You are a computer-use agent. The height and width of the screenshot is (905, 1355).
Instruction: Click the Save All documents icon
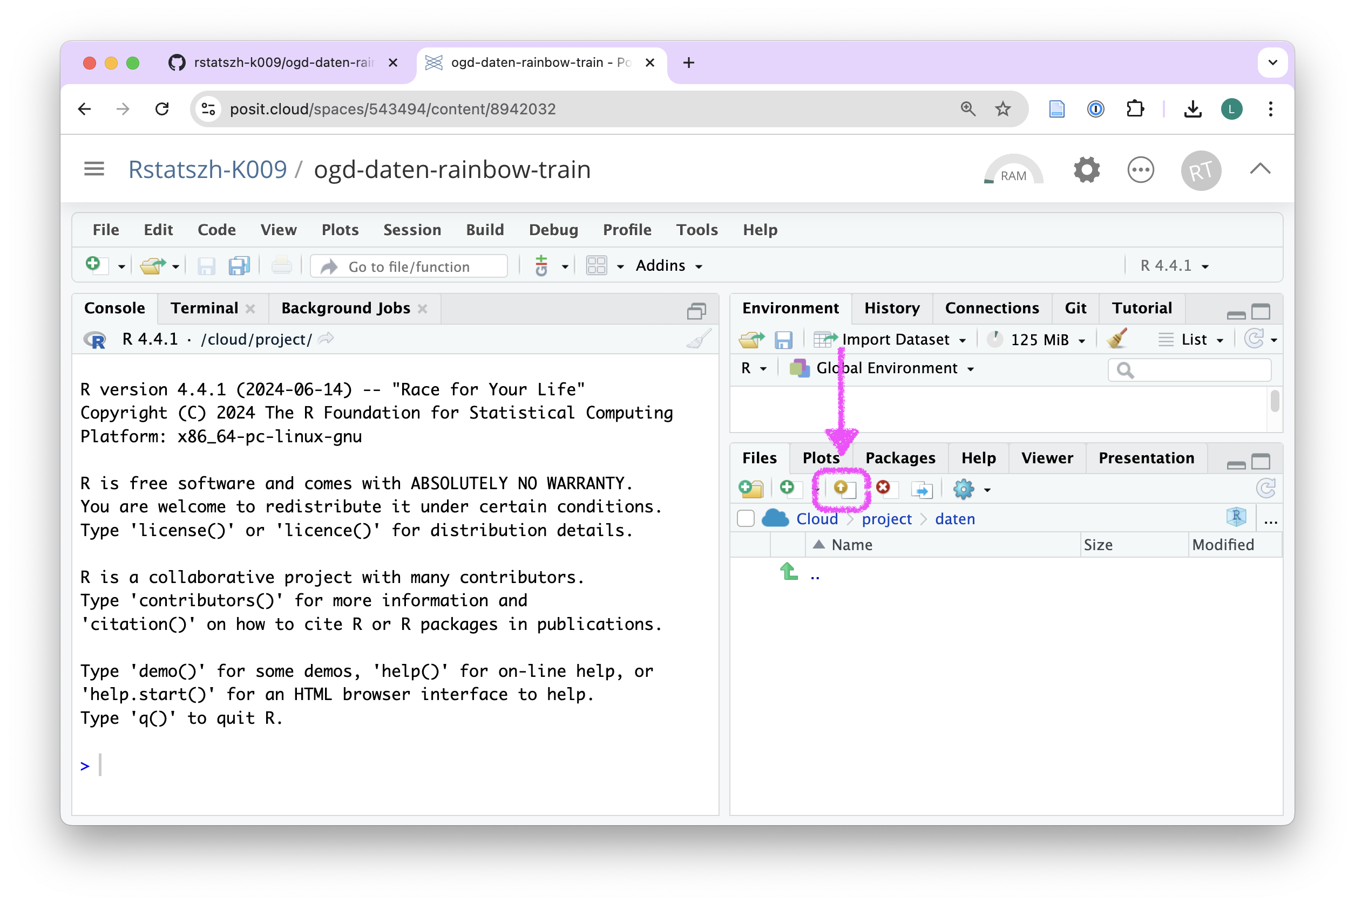tap(239, 266)
